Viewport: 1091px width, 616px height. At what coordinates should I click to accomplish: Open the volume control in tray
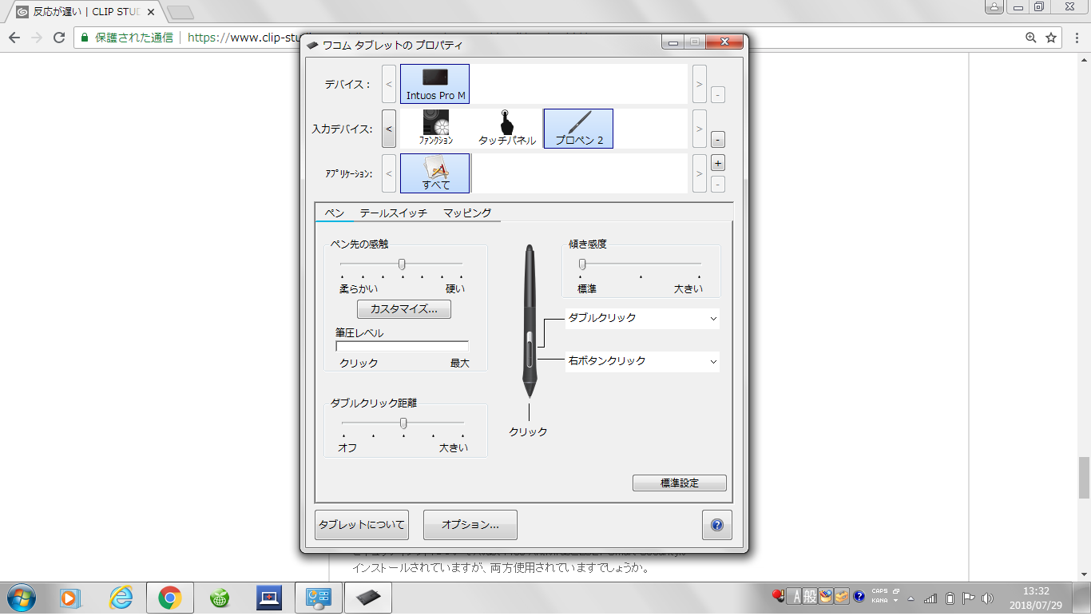tap(987, 598)
